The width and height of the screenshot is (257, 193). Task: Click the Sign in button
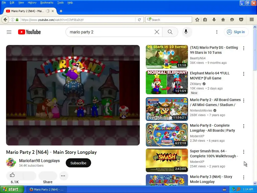pos(236,32)
